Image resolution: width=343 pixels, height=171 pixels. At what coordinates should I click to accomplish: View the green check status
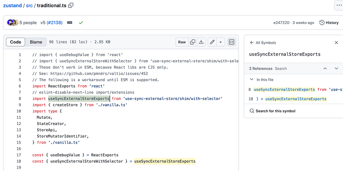[81, 22]
